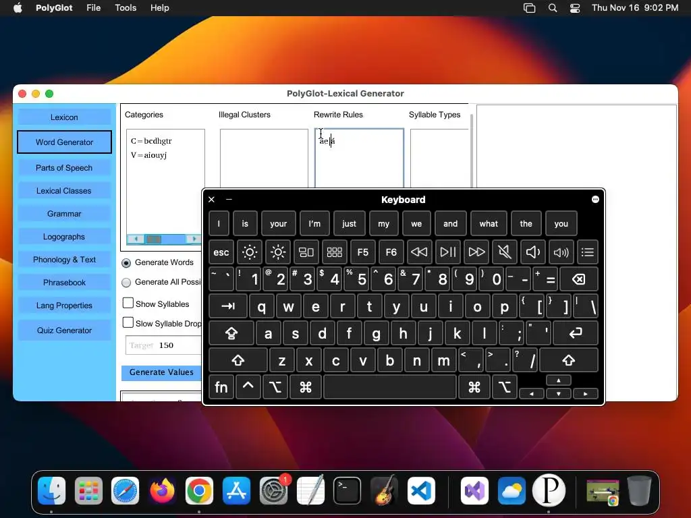691x518 pixels.
Task: Tap the mute volume key
Action: click(505, 252)
